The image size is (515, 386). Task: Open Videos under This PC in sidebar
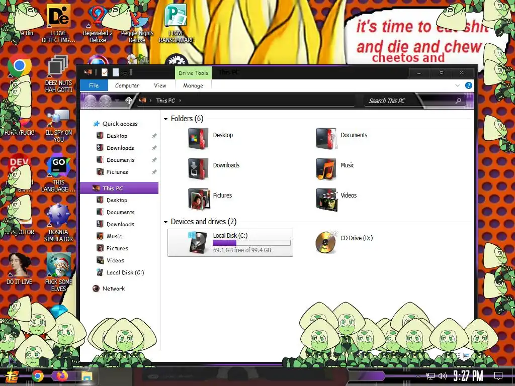coord(115,260)
